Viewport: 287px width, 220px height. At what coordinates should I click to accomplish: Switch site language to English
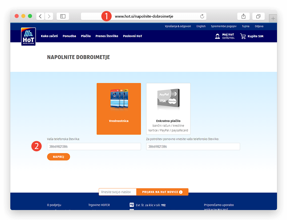coord(201,26)
